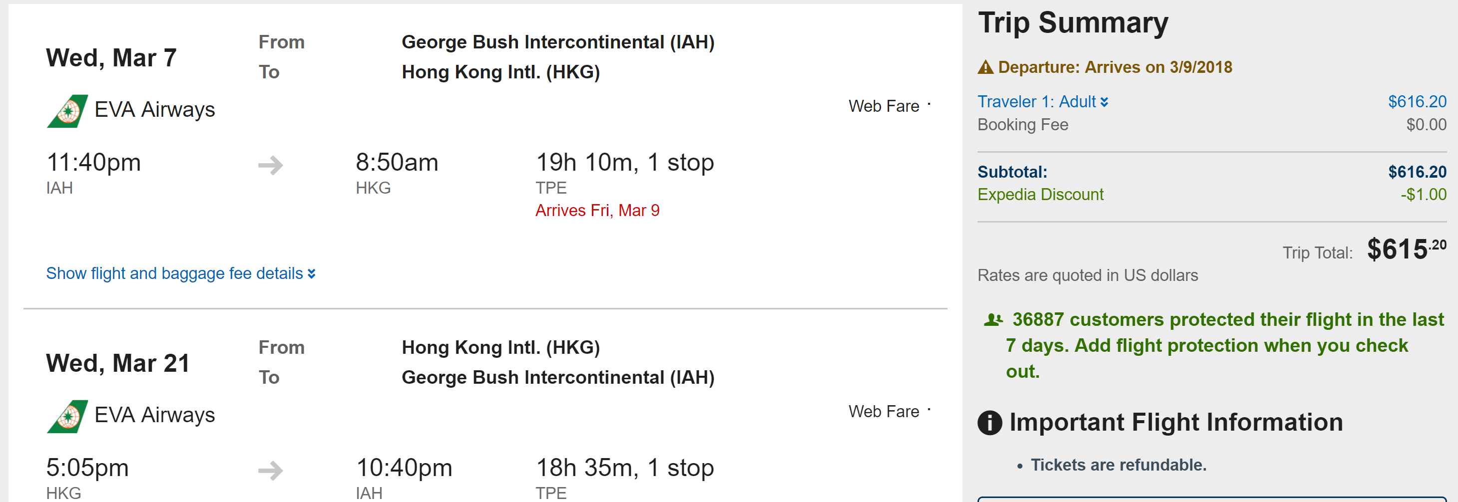Click the Important Flight Information info icon
Screen dimensions: 1458x502
click(989, 422)
